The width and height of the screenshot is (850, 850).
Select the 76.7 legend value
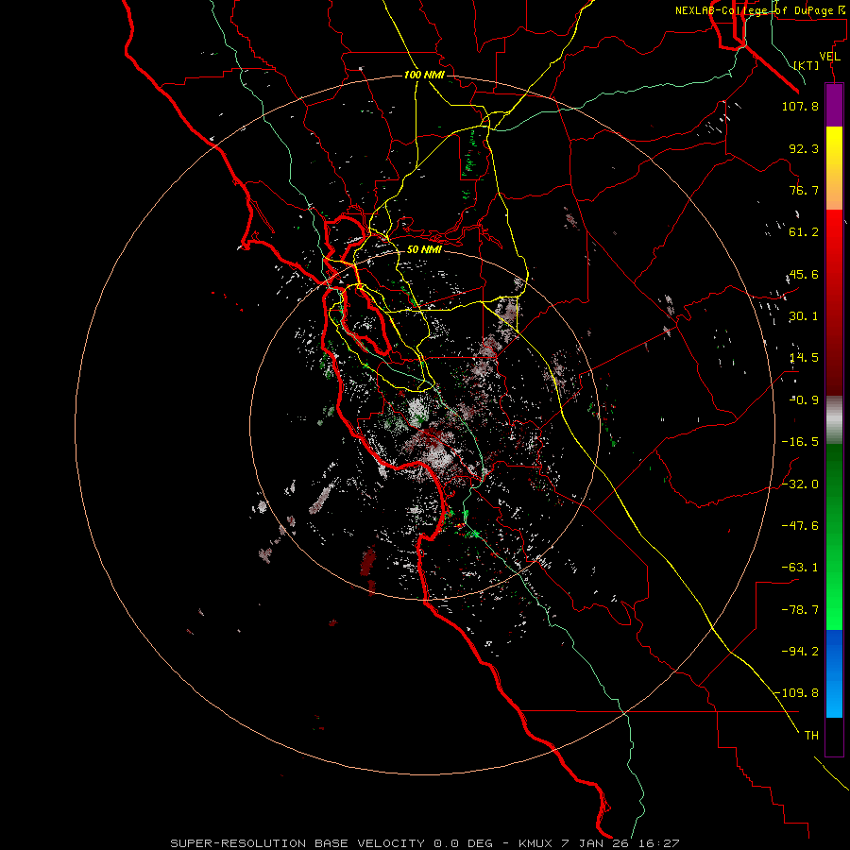[804, 190]
